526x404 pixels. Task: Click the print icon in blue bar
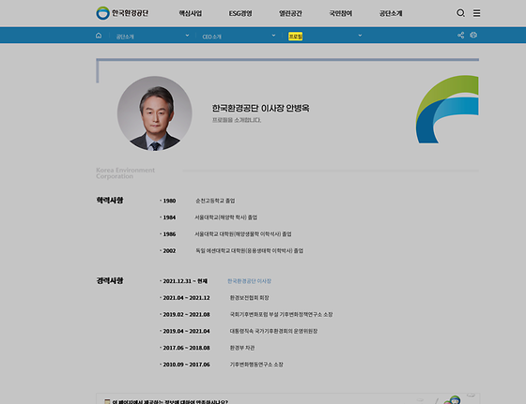click(x=473, y=35)
